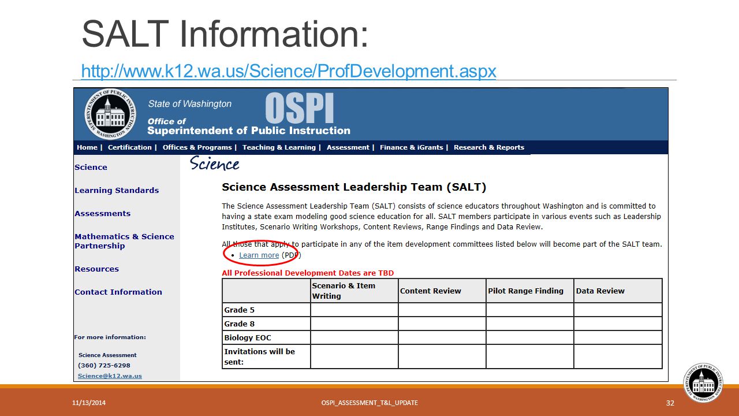Open the Offices & Programs menu

[x=197, y=147]
